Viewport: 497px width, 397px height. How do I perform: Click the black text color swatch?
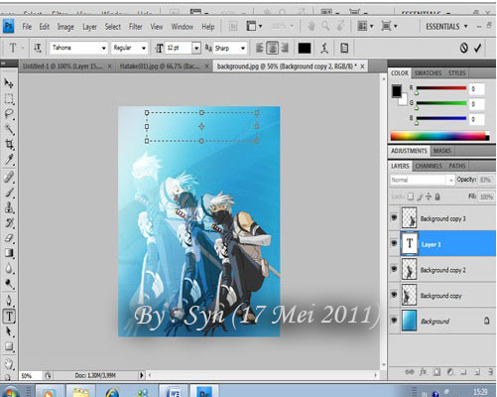coord(305,49)
